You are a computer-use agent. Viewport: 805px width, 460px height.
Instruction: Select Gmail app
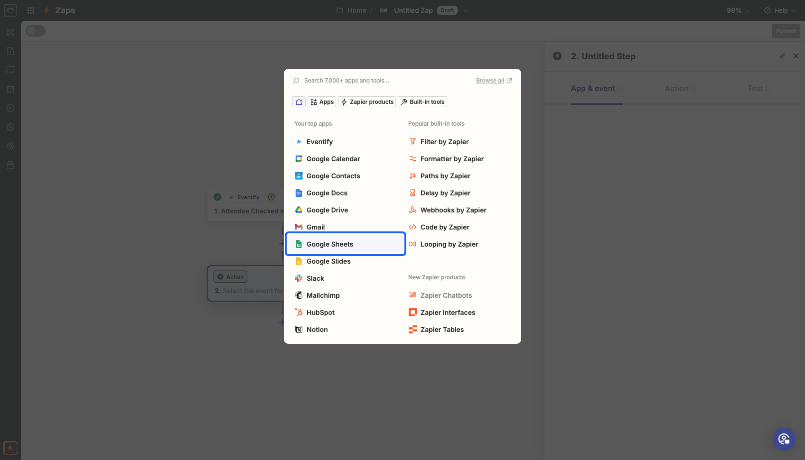(x=345, y=227)
